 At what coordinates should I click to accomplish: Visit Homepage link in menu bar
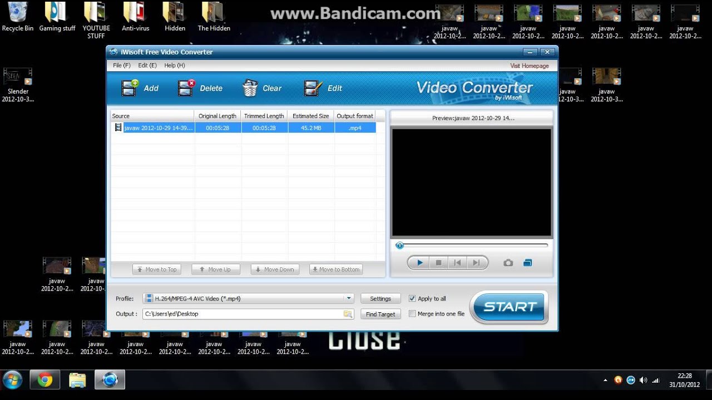530,66
